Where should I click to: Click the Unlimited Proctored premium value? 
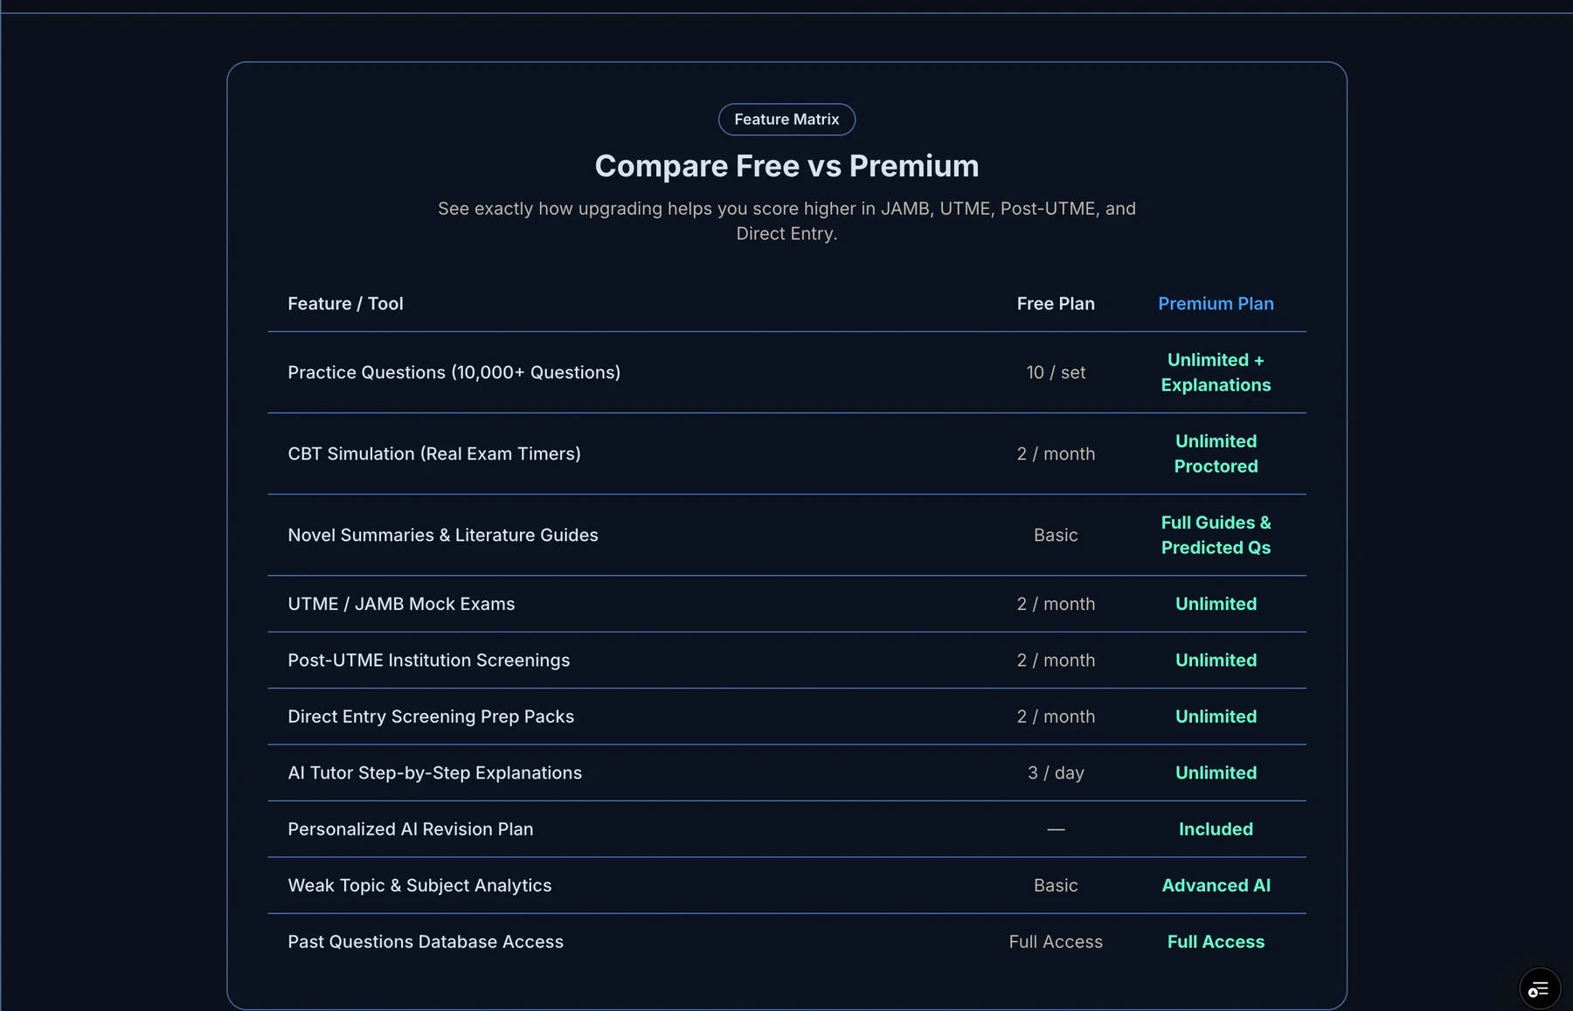tap(1216, 454)
